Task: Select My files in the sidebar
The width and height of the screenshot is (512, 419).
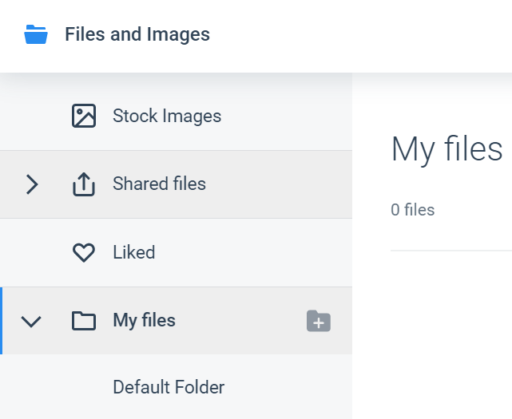Action: pyautogui.click(x=176, y=321)
